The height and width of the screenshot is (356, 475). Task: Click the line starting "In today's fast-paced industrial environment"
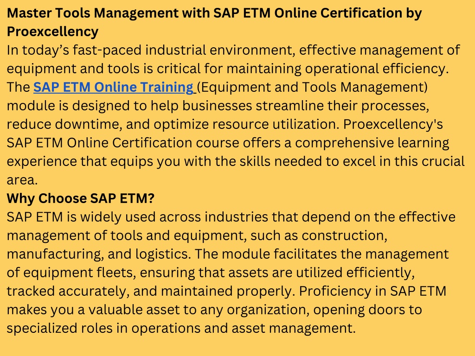233,50
